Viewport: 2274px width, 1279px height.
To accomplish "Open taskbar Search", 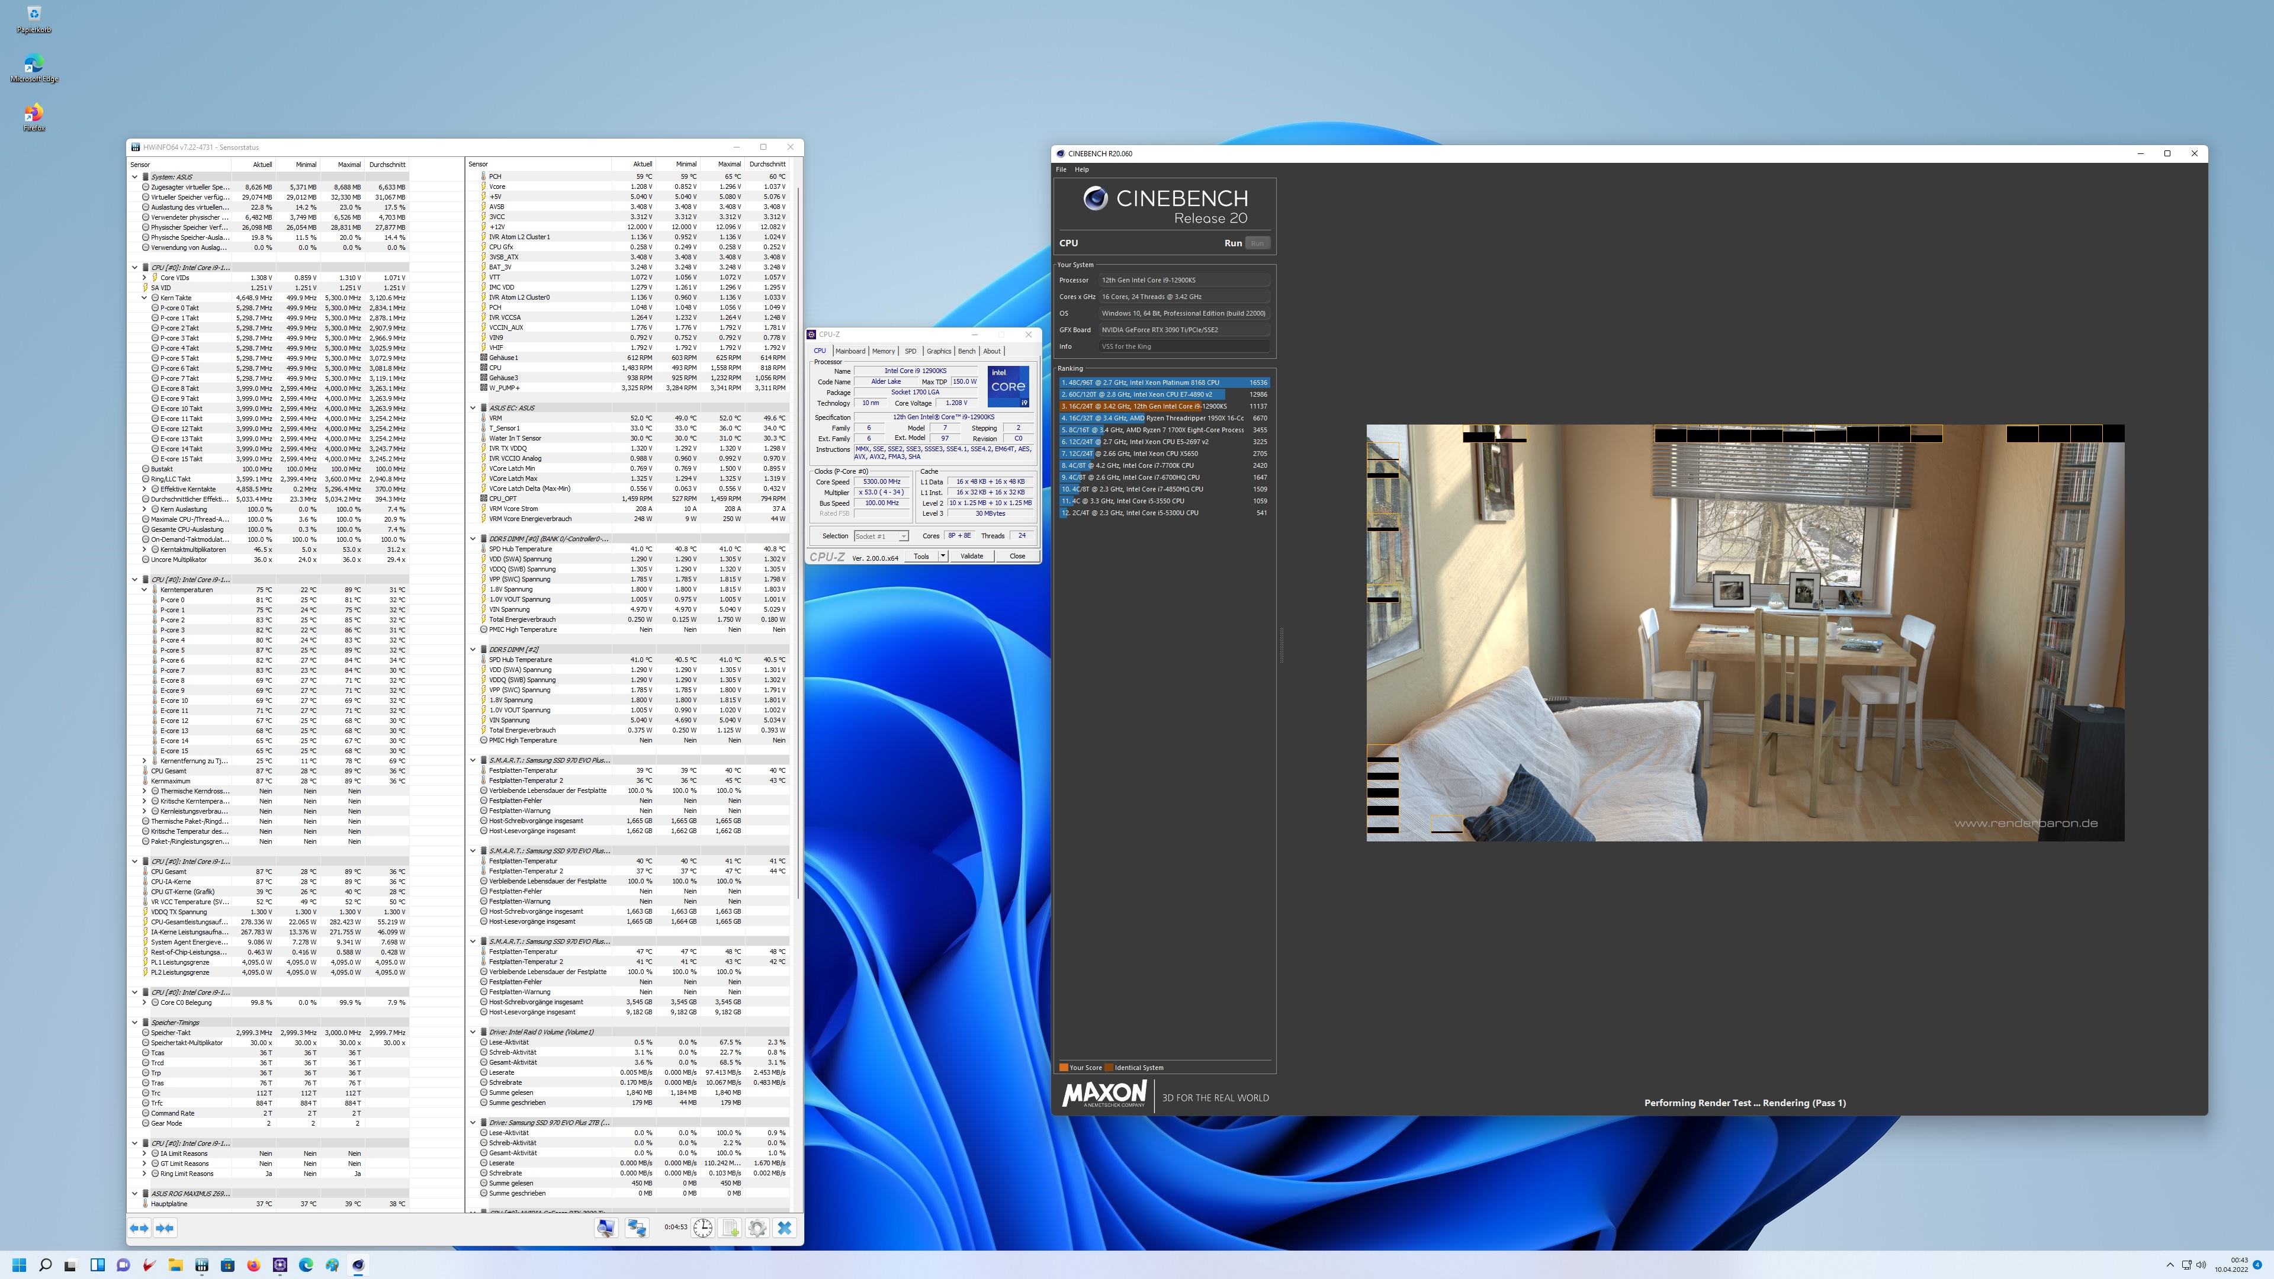I will [45, 1265].
